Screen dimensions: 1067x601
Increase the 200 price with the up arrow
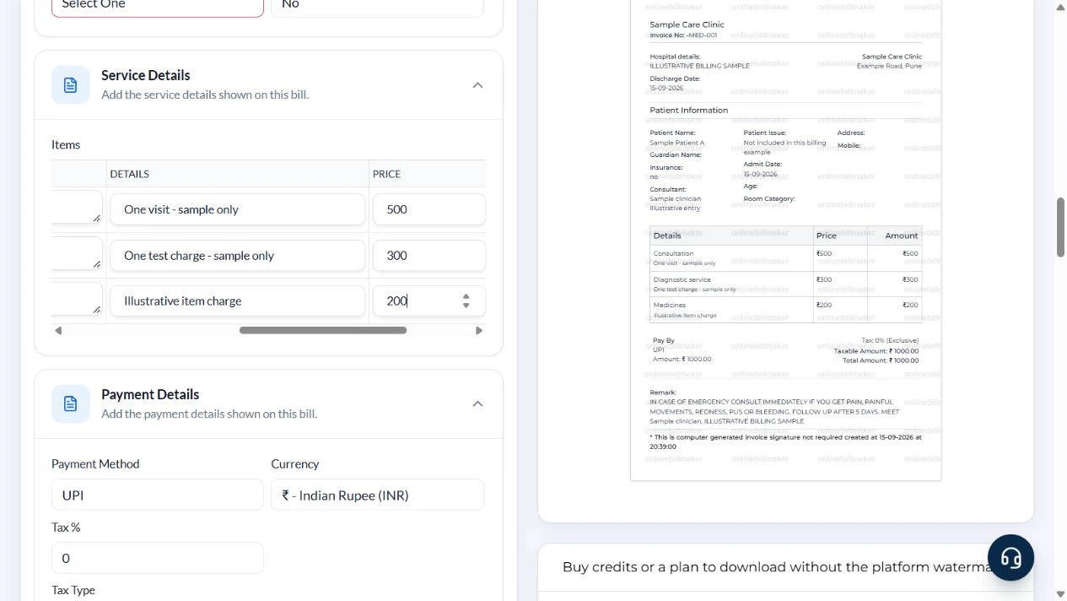466,296
